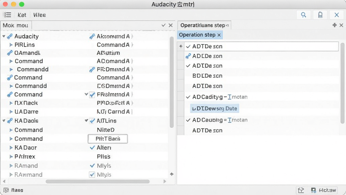The width and height of the screenshot is (346, 195).
Task: Toggle the Mtyis checkbox in last row
Action: [x=92, y=175]
